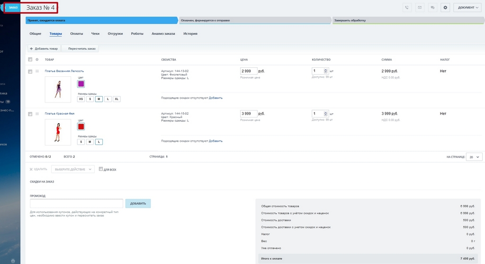Viewport: 485px width, 264px height.
Task: Select stage Принят, ожидается оплата
Action: (102, 20)
